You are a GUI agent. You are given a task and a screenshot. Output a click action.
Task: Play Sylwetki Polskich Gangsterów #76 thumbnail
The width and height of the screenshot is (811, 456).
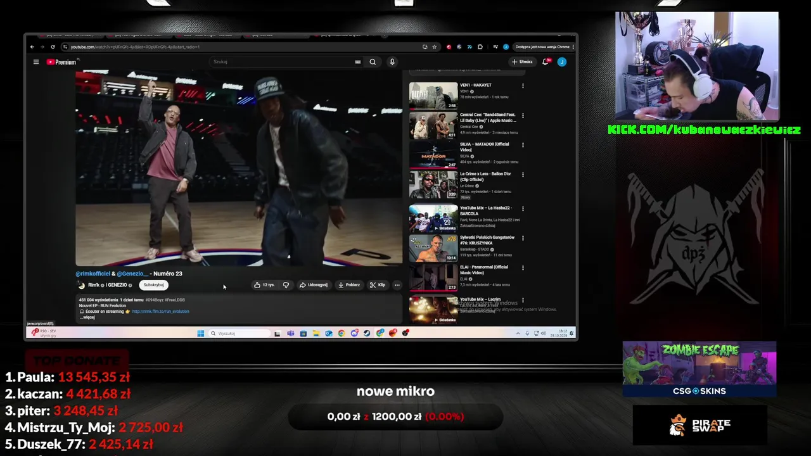(x=433, y=248)
